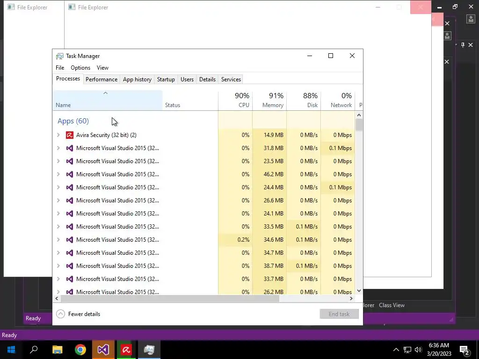
Task: Expand the Visual Studio row using 46.2 MB
Action: (x=58, y=174)
